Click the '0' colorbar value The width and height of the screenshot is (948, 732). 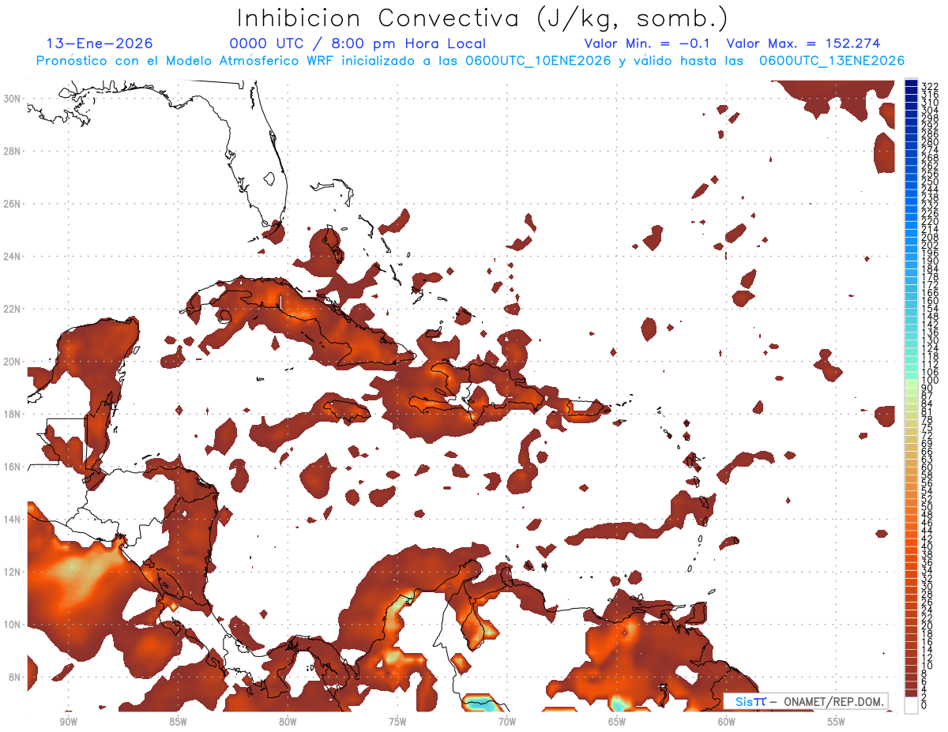(x=924, y=705)
